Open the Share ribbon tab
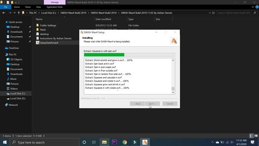The height and width of the screenshot is (146, 259). [x=28, y=7]
